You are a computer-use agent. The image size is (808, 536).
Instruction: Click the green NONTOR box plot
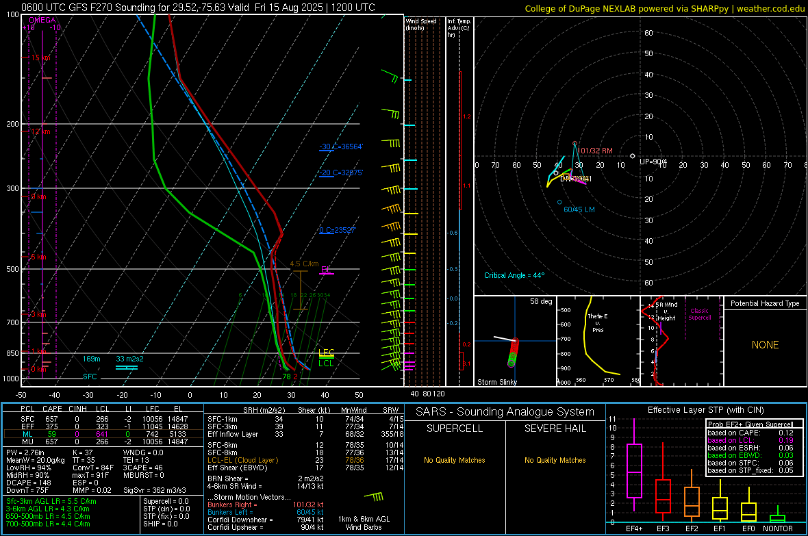[778, 515]
